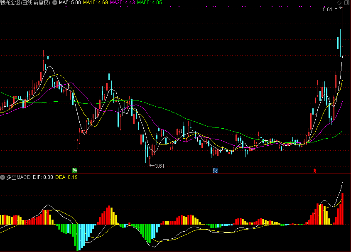Screen dimensions: 351x252
Task: Toggle the side panel square icon
Action: coord(346,2)
